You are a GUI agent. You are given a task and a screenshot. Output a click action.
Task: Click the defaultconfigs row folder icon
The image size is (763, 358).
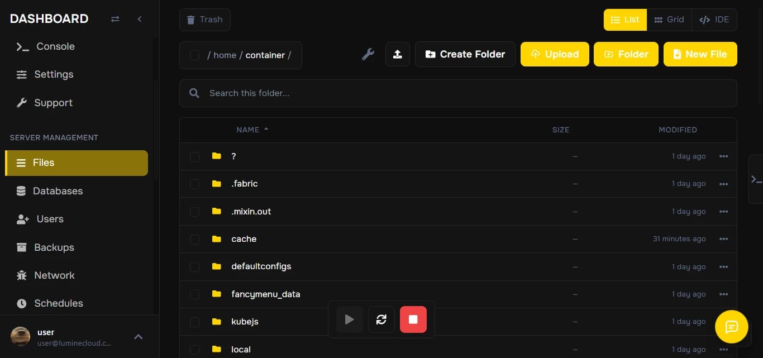click(217, 266)
